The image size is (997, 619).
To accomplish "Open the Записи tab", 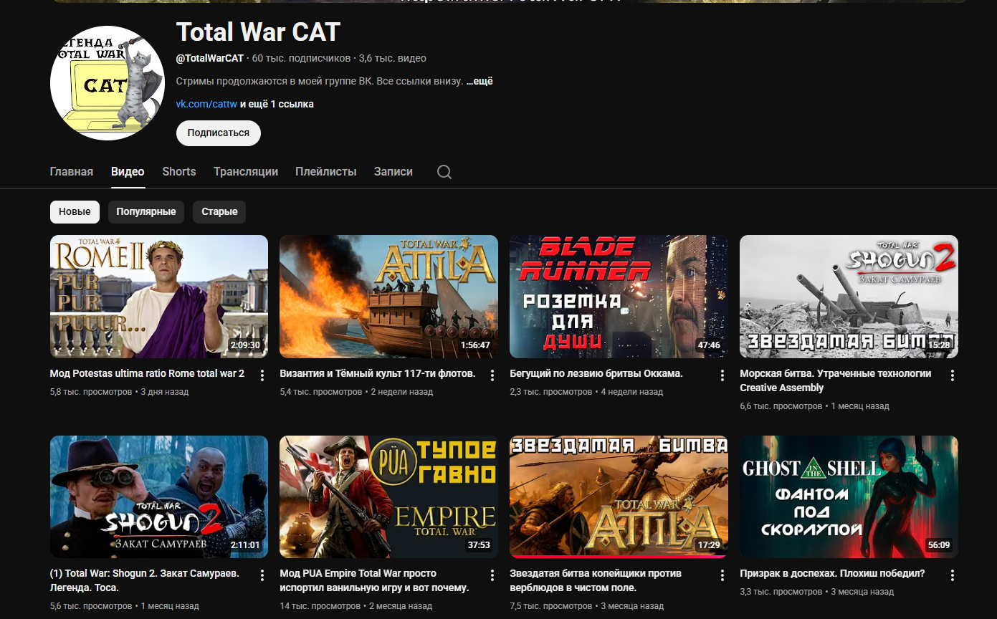I will tap(393, 172).
